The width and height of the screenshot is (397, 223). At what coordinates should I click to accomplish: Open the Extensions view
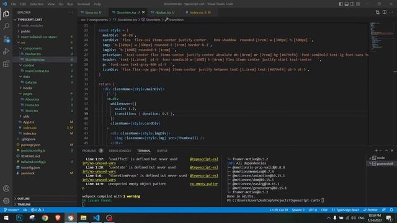click(x=6, y=64)
